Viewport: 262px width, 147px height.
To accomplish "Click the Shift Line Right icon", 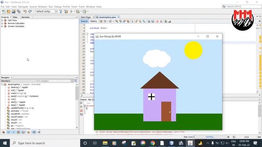I will click(153, 21).
